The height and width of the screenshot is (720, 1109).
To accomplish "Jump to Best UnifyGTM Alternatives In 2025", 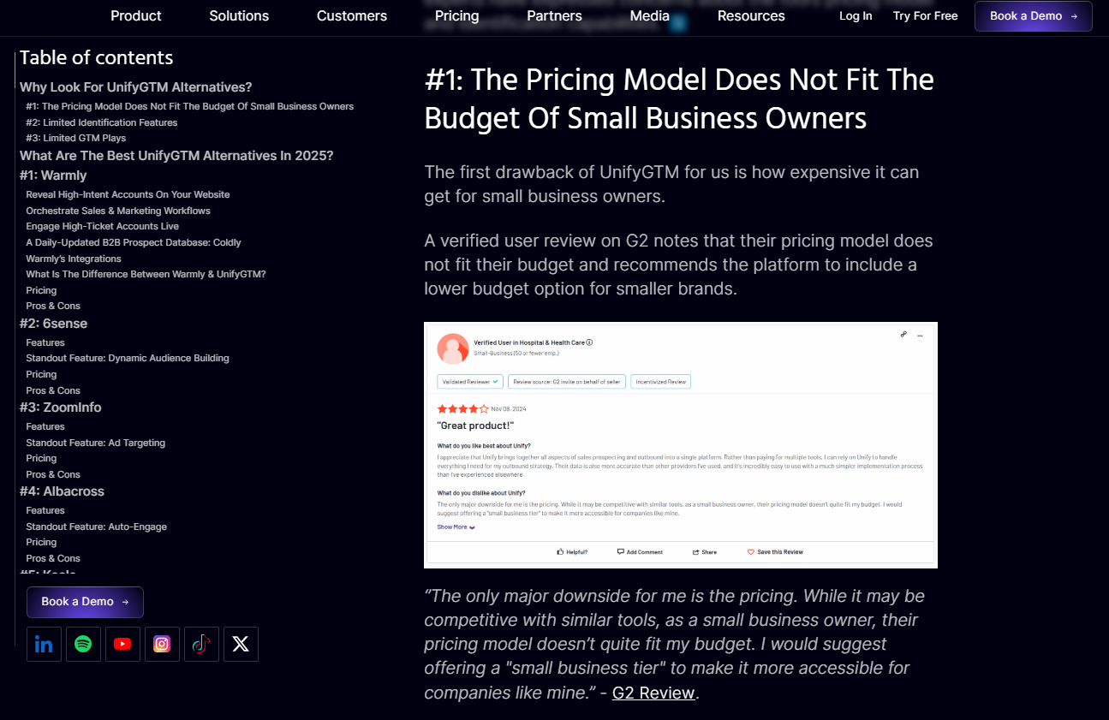I will 176,156.
